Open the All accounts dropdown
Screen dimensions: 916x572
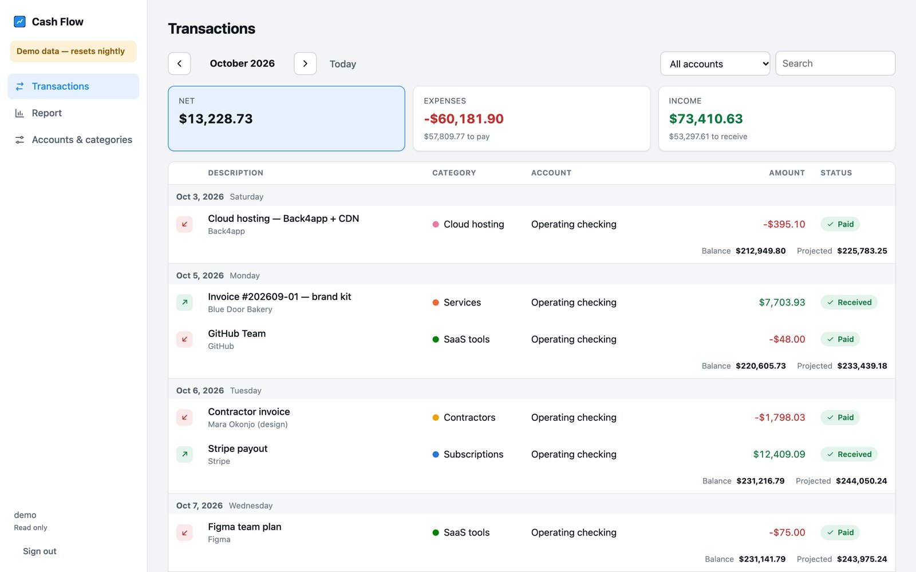[716, 63]
